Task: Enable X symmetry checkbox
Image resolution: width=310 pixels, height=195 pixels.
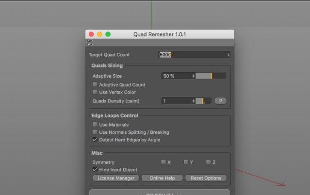Action: pos(163,162)
